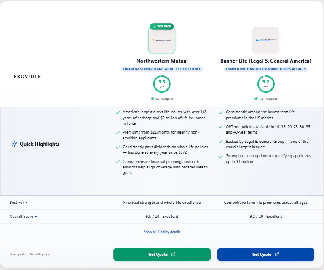
Task: Click the Banner Life (Legal & General America) name
Action: [x=266, y=61]
